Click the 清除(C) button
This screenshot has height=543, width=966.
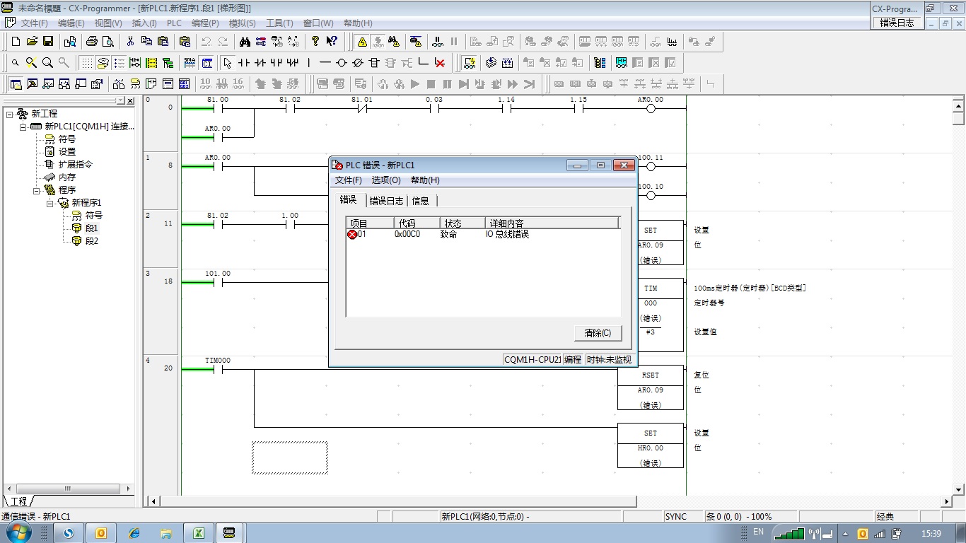tap(598, 333)
